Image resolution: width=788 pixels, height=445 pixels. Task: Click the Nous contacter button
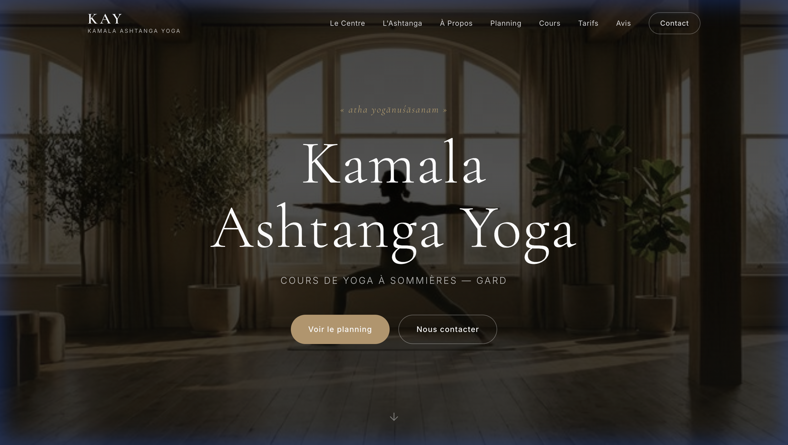448,329
